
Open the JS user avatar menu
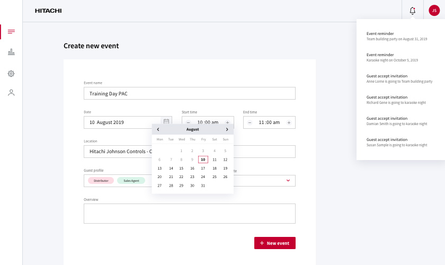(x=434, y=11)
